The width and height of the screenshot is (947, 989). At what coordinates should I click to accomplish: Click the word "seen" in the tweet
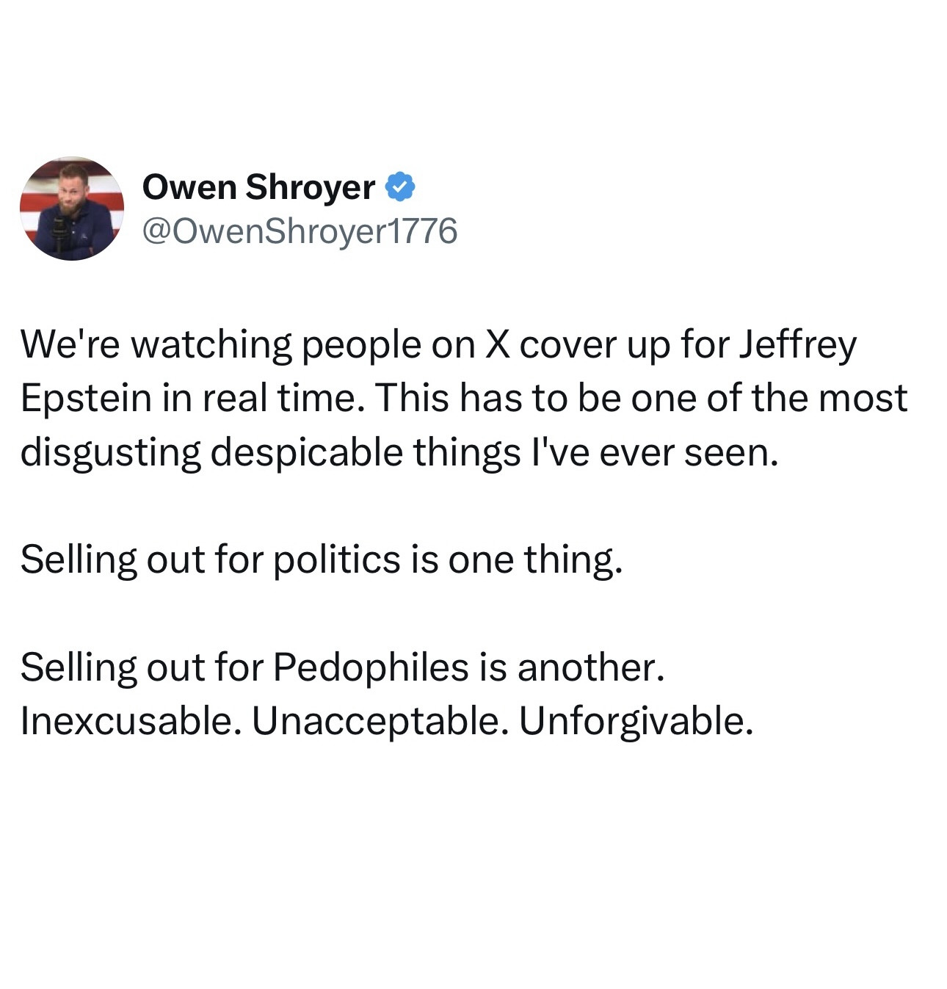click(x=727, y=453)
